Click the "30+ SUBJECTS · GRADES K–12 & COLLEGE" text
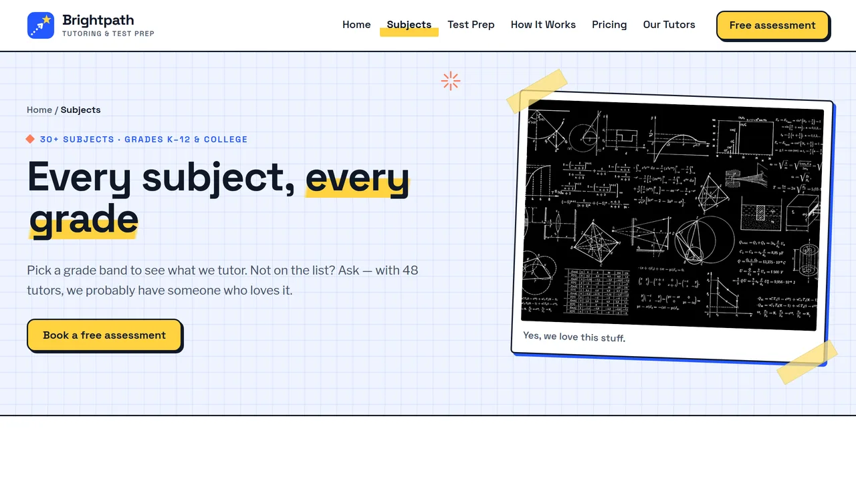The image size is (856, 481). 144,140
